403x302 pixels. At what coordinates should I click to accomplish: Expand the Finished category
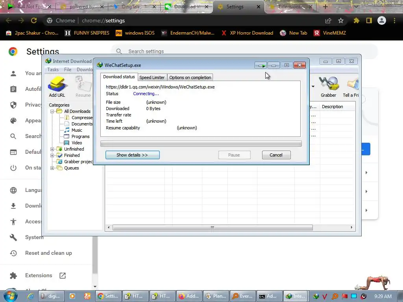tap(52, 155)
